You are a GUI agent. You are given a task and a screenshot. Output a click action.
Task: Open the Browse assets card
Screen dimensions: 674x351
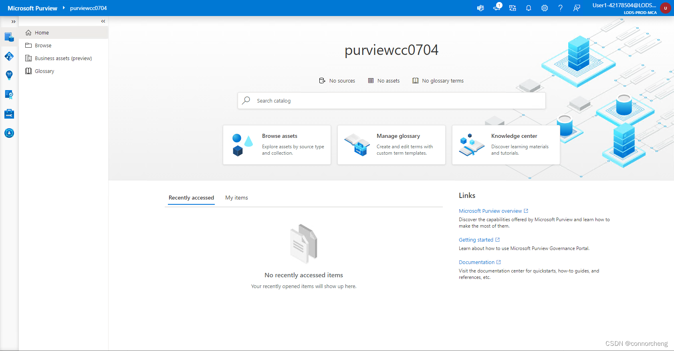[277, 145]
